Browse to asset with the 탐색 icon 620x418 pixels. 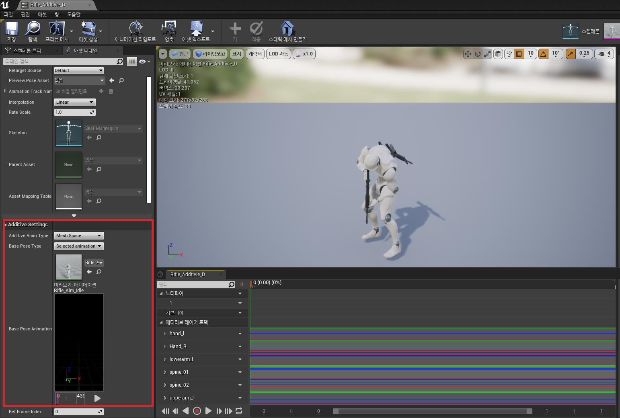(33, 31)
